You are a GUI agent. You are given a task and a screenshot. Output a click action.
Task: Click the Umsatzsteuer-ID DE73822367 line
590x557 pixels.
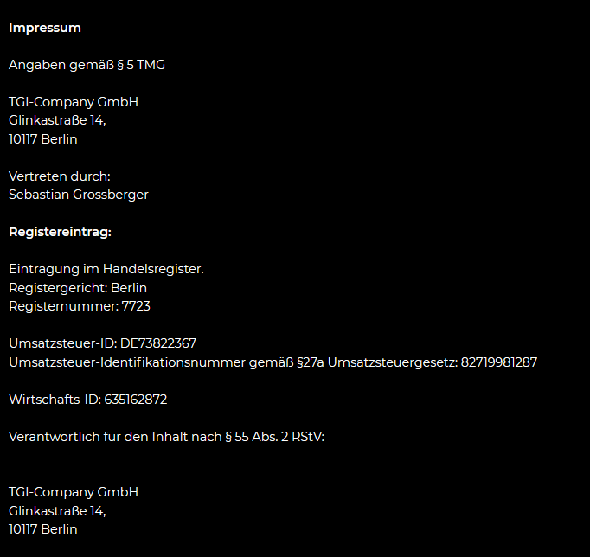pyautogui.click(x=102, y=343)
